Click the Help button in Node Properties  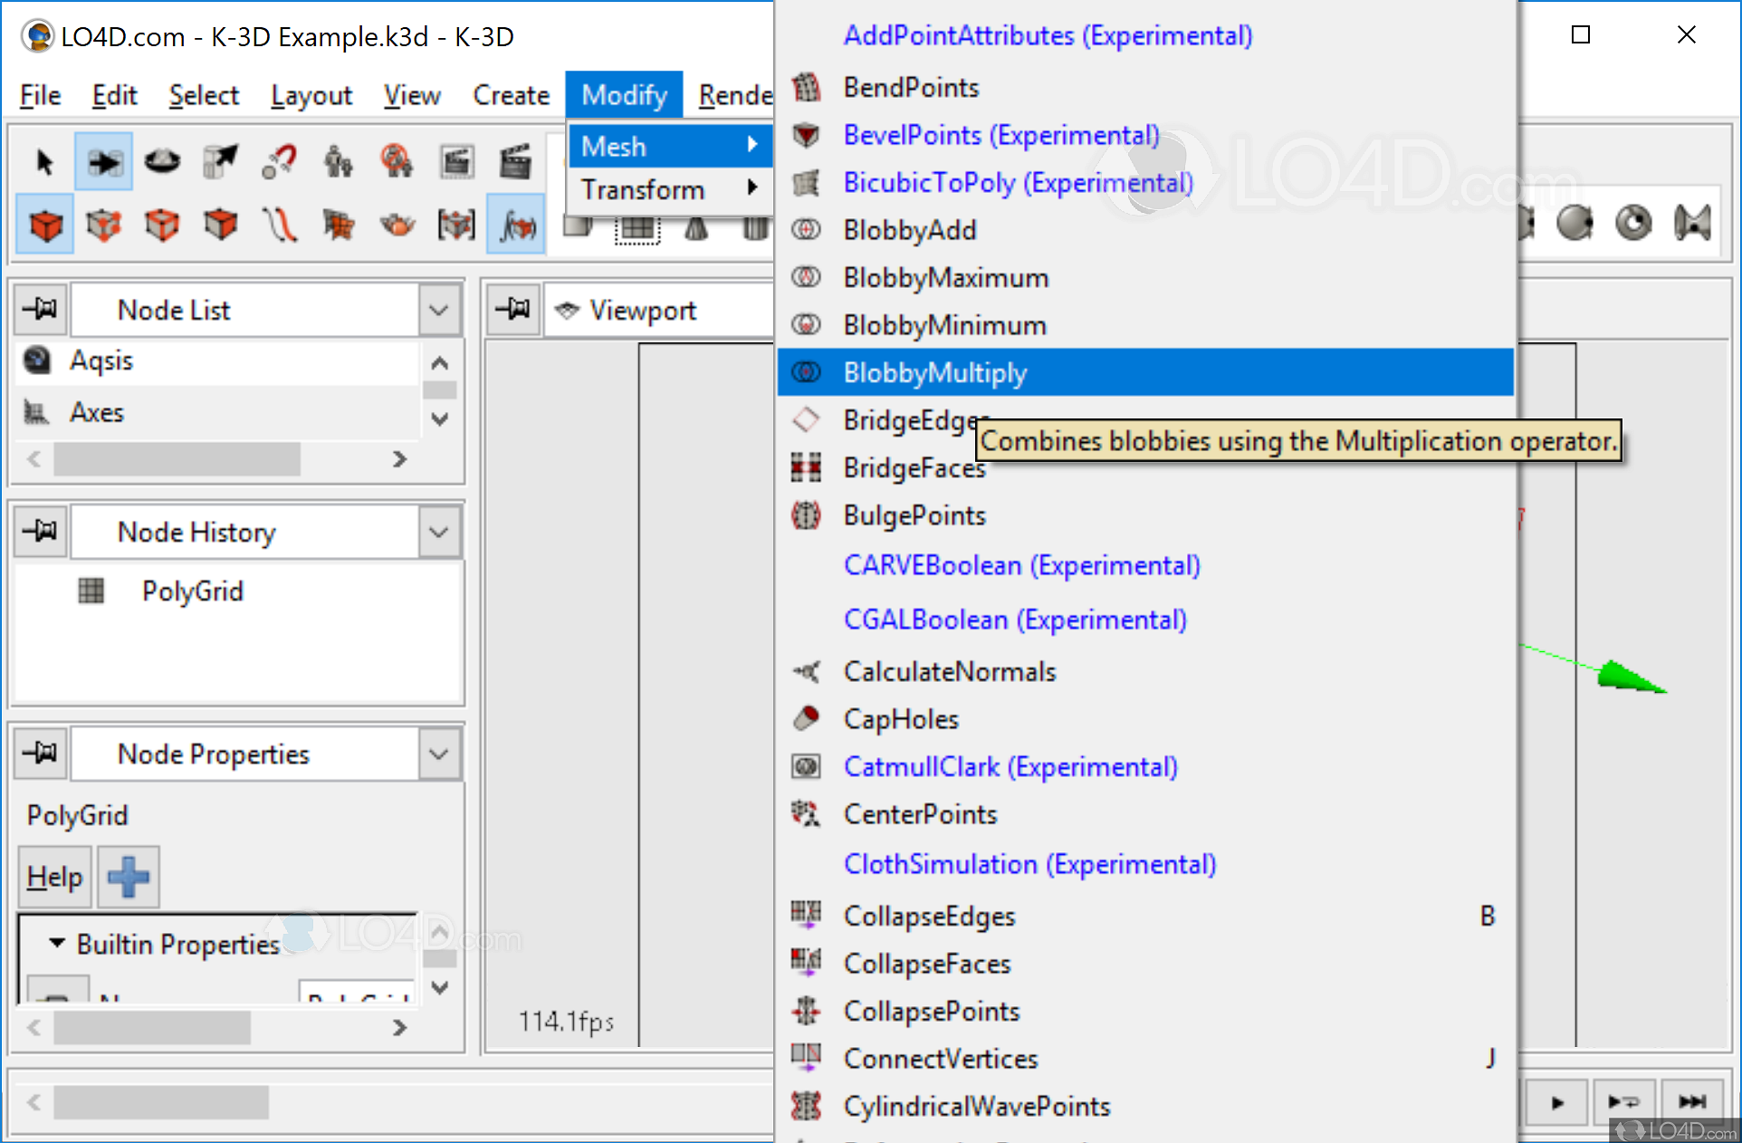54,877
